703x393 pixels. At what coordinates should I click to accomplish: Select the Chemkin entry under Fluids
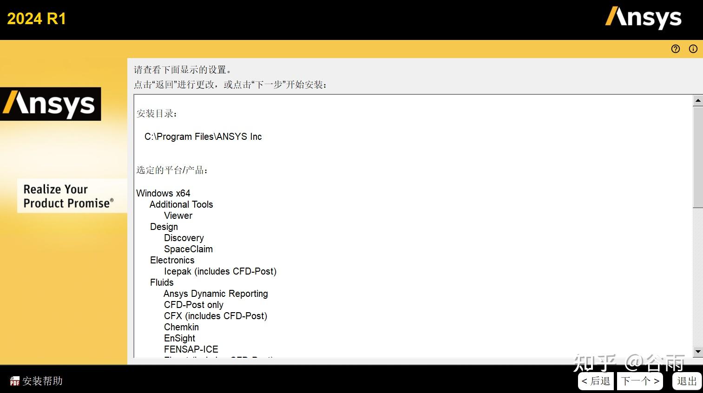tap(181, 327)
